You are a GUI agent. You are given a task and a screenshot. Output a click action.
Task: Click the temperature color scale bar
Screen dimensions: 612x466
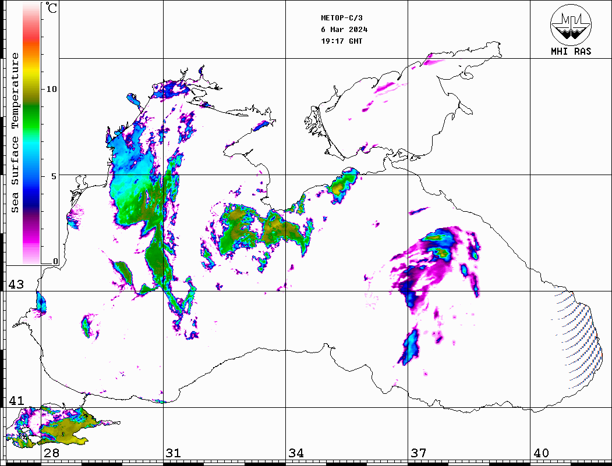pyautogui.click(x=31, y=133)
